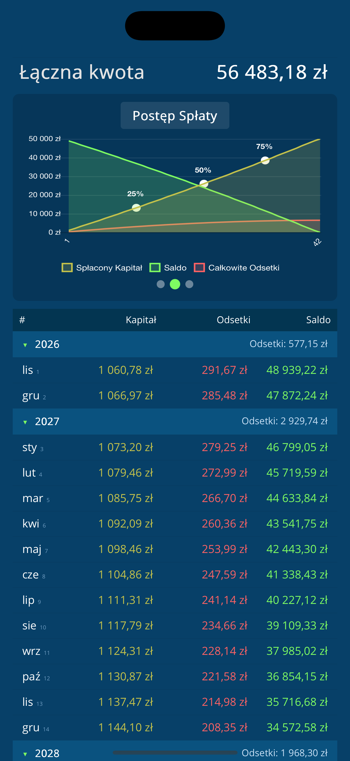
Task: Tap the # column header
Action: point(22,320)
